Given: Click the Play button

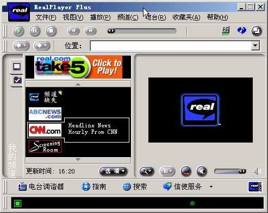Looking at the screenshot, I should pyautogui.click(x=18, y=31).
